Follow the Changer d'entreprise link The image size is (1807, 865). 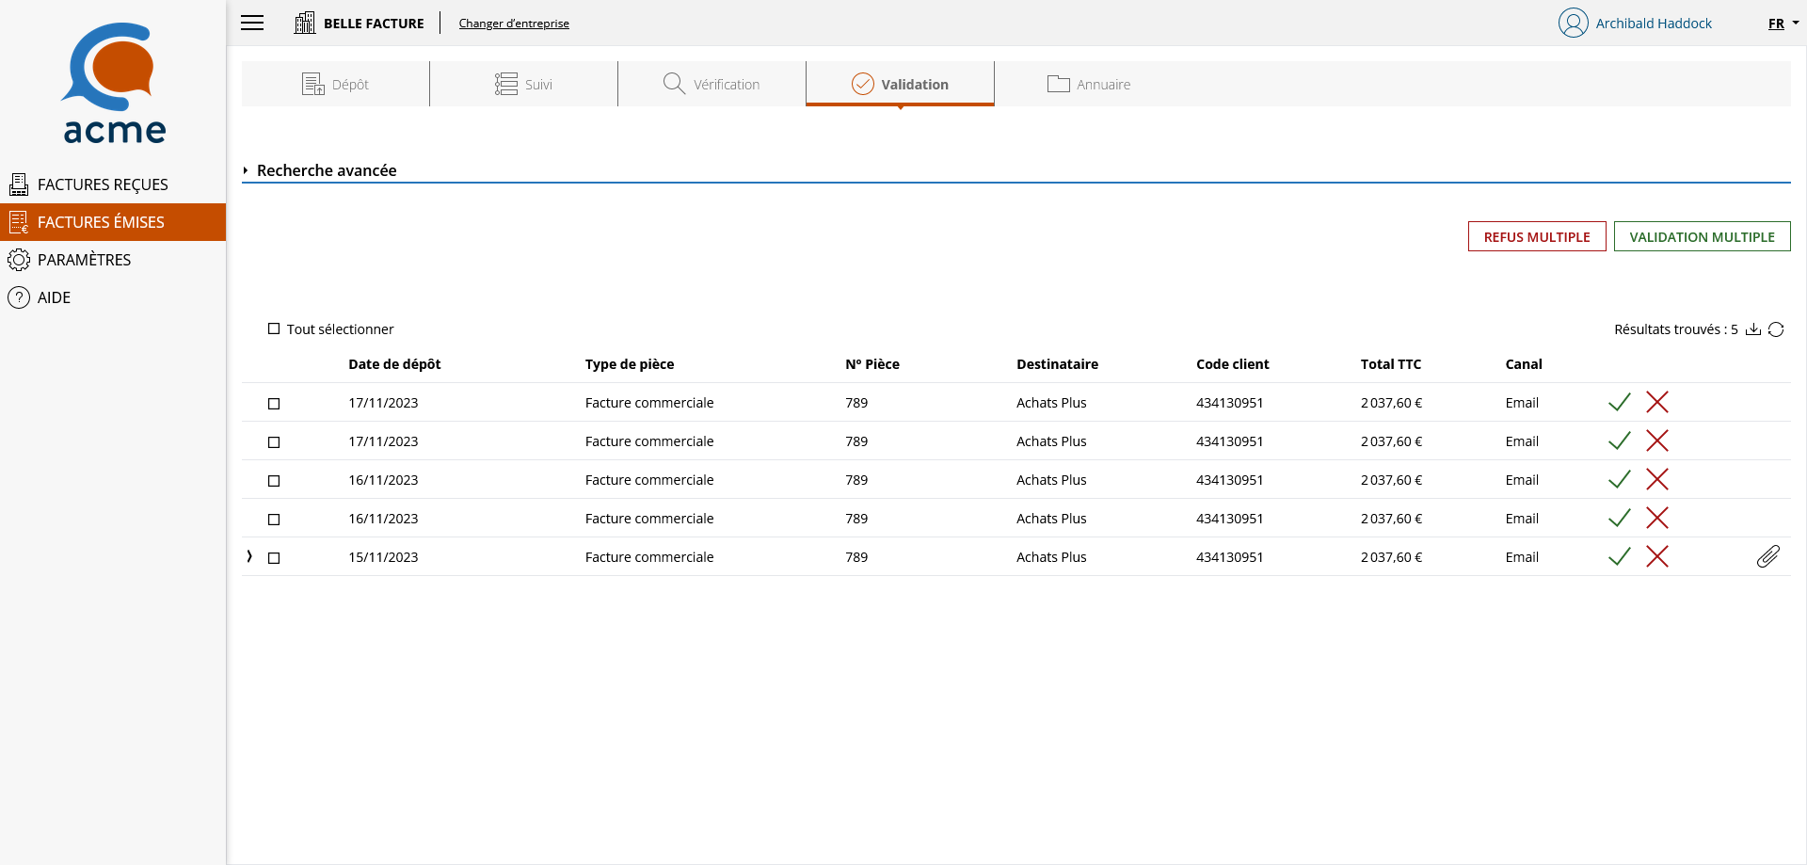[514, 24]
